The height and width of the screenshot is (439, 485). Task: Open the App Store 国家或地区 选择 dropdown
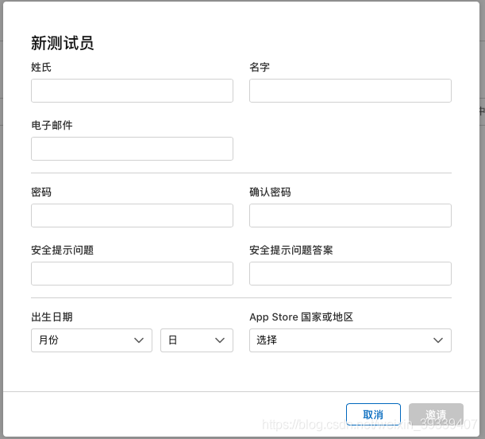click(350, 340)
